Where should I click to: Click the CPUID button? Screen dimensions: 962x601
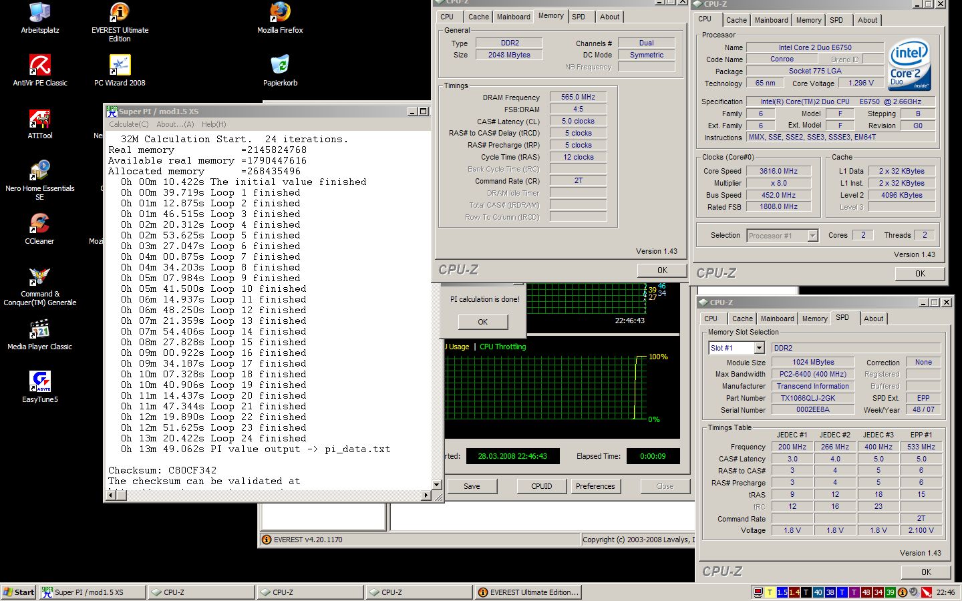(541, 486)
